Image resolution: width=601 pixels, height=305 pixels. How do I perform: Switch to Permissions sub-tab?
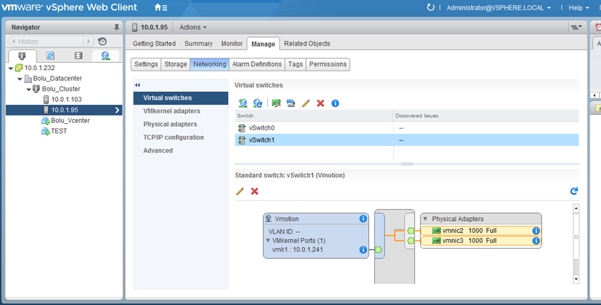328,64
